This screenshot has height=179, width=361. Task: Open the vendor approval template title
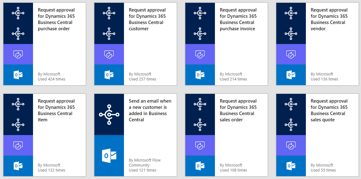(x=329, y=19)
